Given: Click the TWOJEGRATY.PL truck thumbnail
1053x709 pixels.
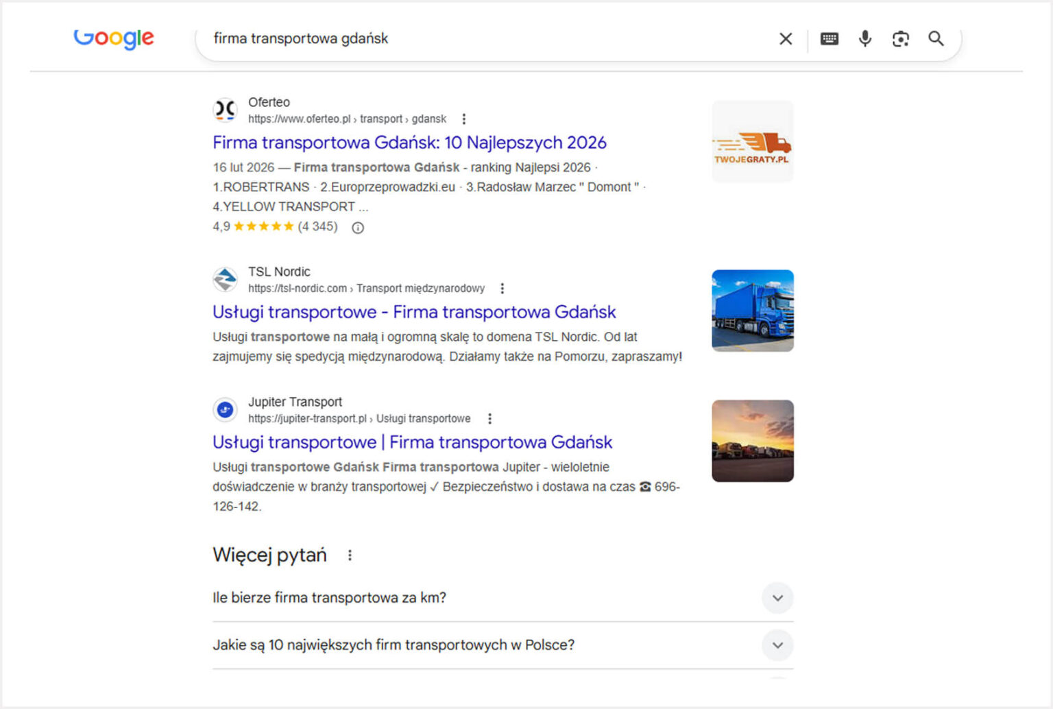Looking at the screenshot, I should pyautogui.click(x=752, y=142).
